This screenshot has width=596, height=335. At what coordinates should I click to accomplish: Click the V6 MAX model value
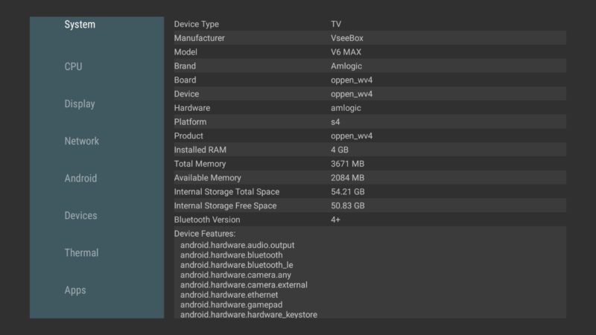(346, 52)
